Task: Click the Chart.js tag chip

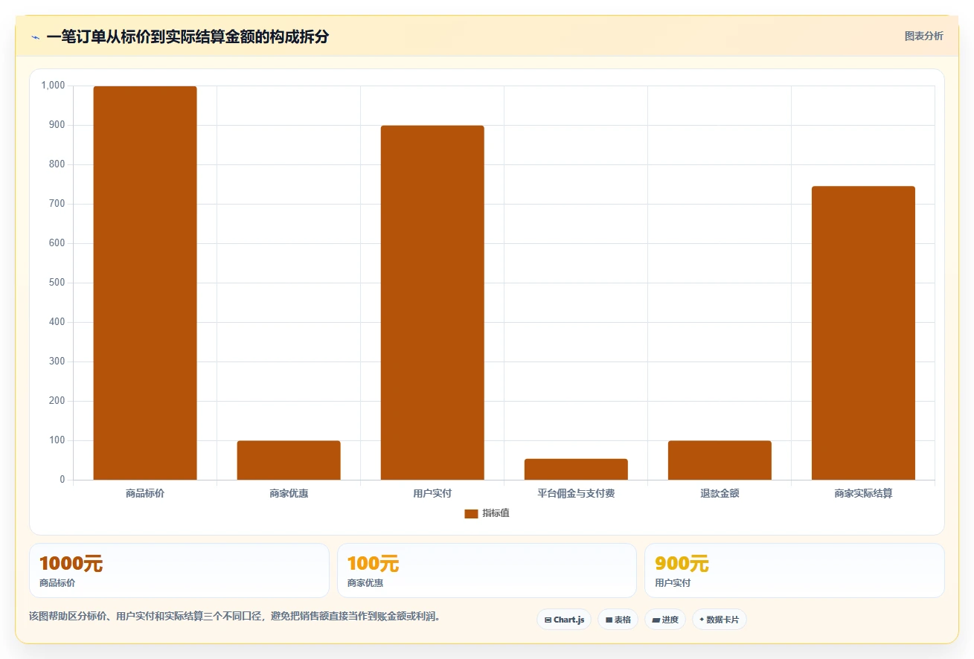Action: (564, 620)
